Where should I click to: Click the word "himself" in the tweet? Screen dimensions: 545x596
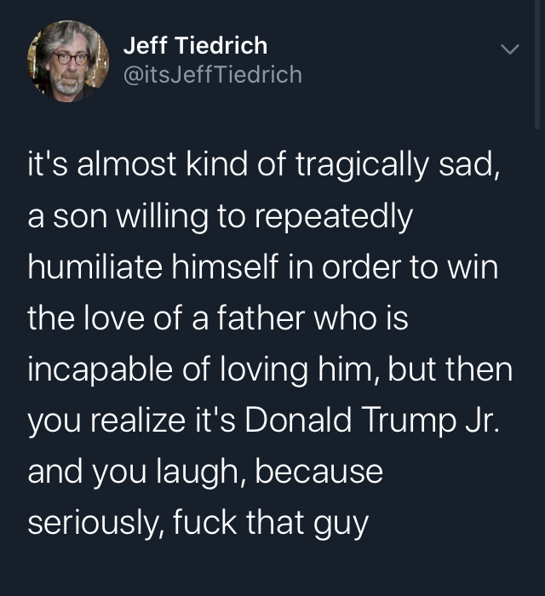pyautogui.click(x=225, y=266)
